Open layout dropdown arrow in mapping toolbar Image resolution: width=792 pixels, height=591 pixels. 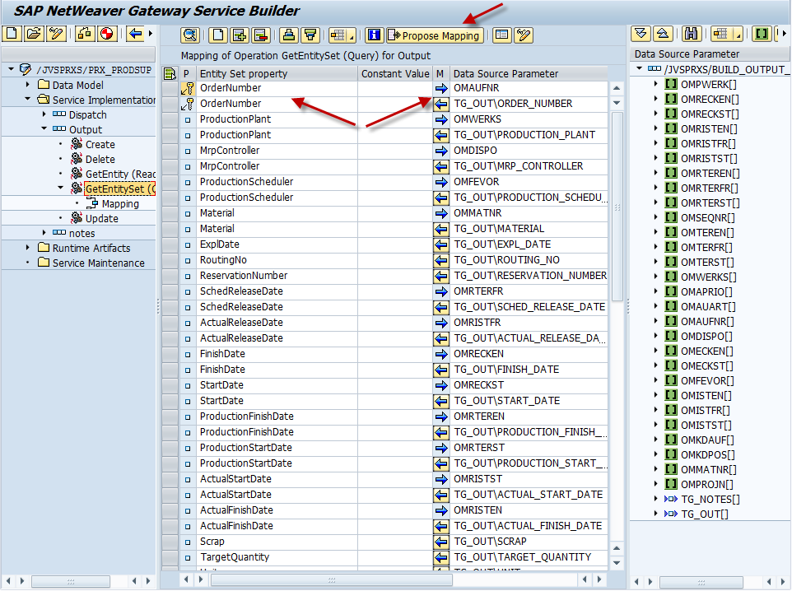[352, 36]
